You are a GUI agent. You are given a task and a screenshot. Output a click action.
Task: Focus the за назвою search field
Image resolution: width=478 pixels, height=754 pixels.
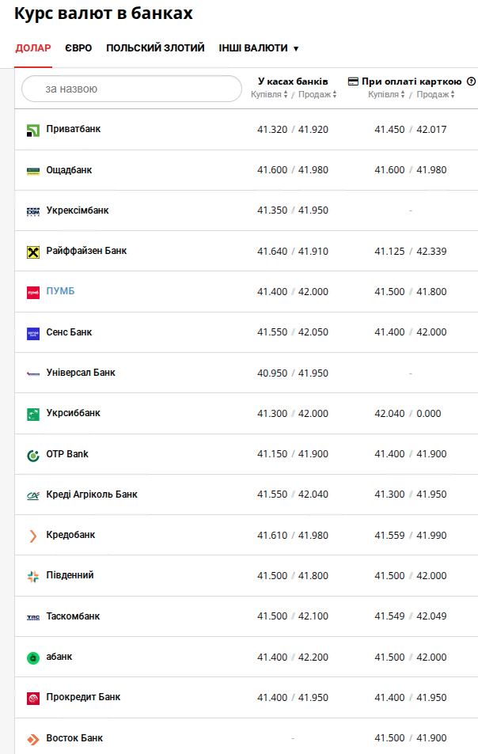tap(131, 89)
